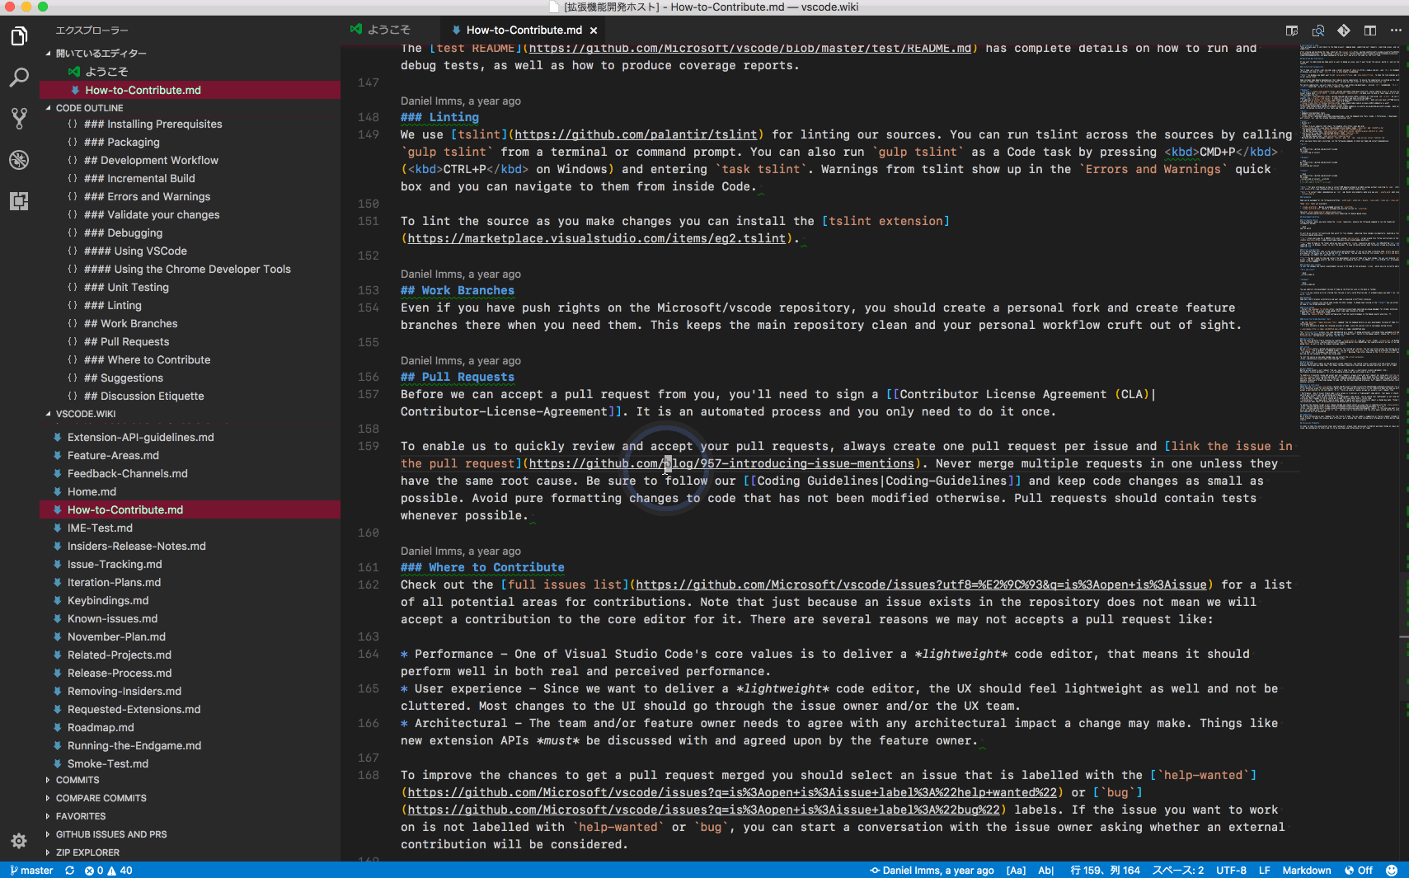Image resolution: width=1409 pixels, height=878 pixels.
Task: Change the Markdown language mode
Action: [x=1307, y=871]
